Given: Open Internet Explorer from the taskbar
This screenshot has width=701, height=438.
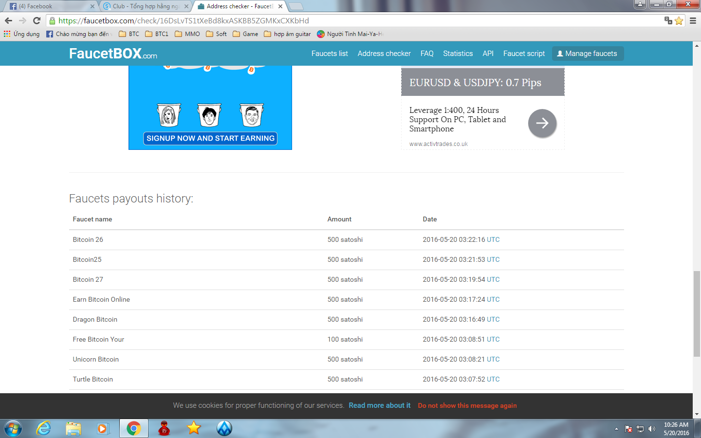Looking at the screenshot, I should (x=44, y=428).
